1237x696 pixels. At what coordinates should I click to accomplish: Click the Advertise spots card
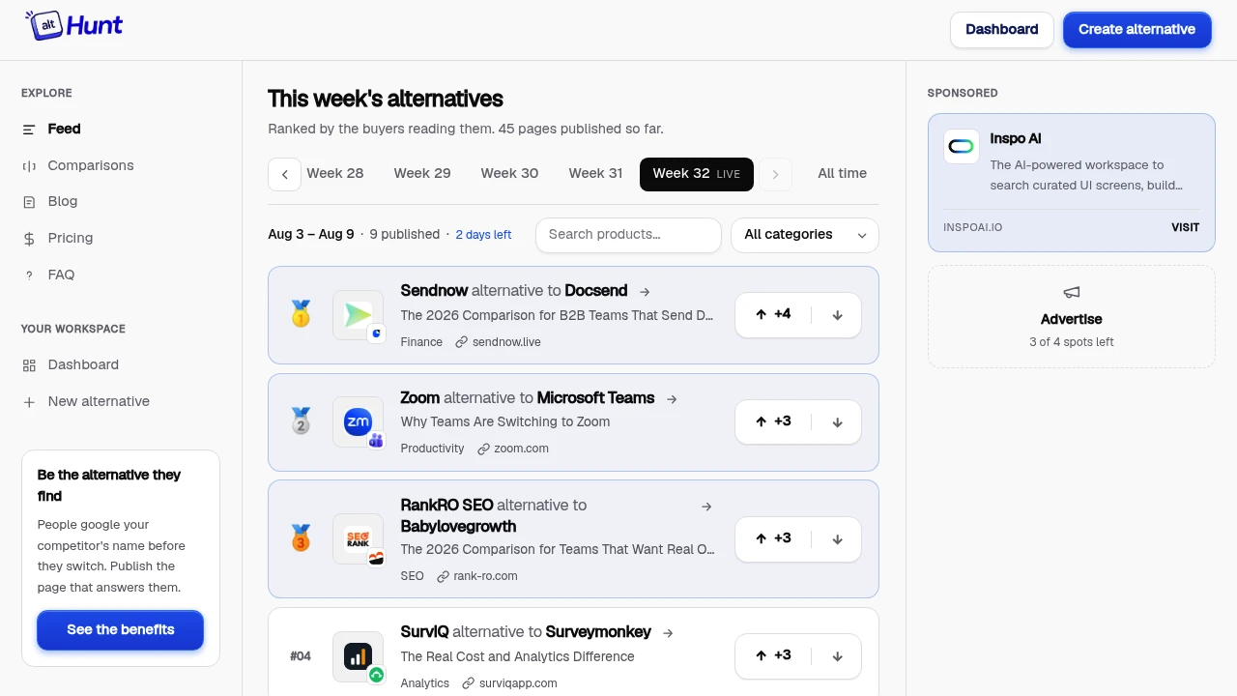click(x=1072, y=317)
